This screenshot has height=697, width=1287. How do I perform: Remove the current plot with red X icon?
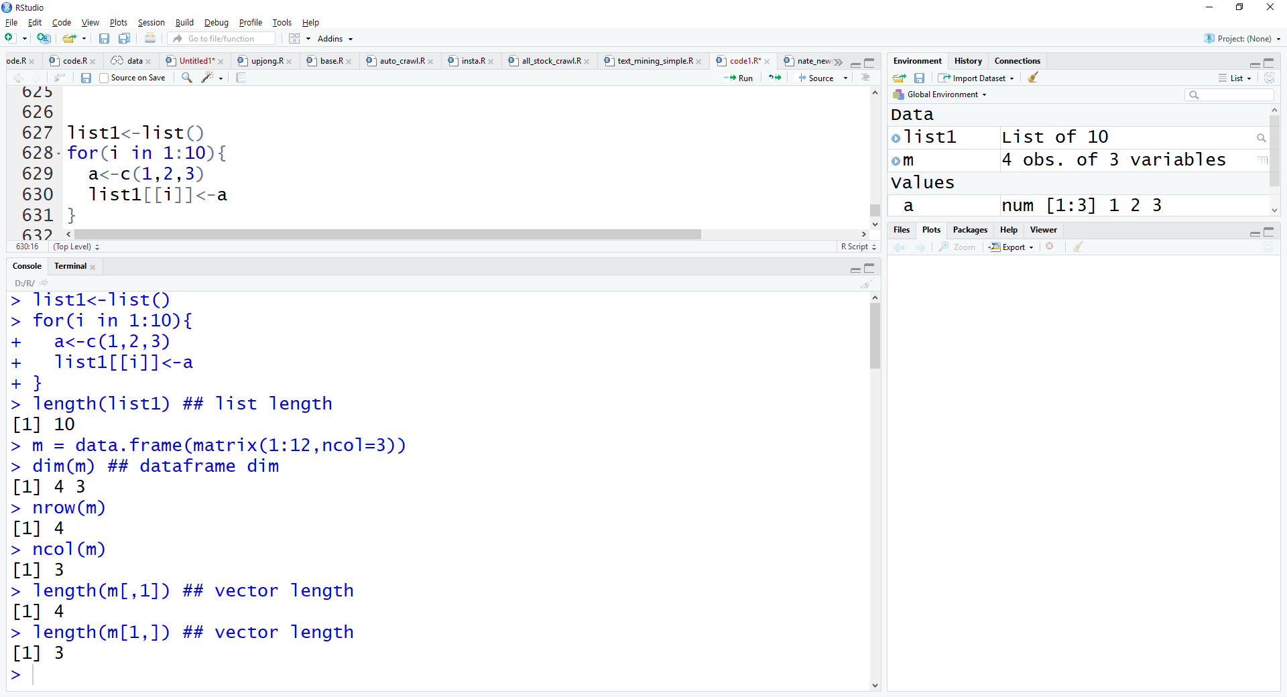(1050, 247)
